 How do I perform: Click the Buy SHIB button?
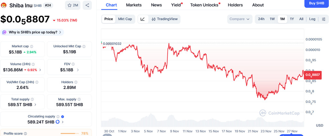coord(316,3)
